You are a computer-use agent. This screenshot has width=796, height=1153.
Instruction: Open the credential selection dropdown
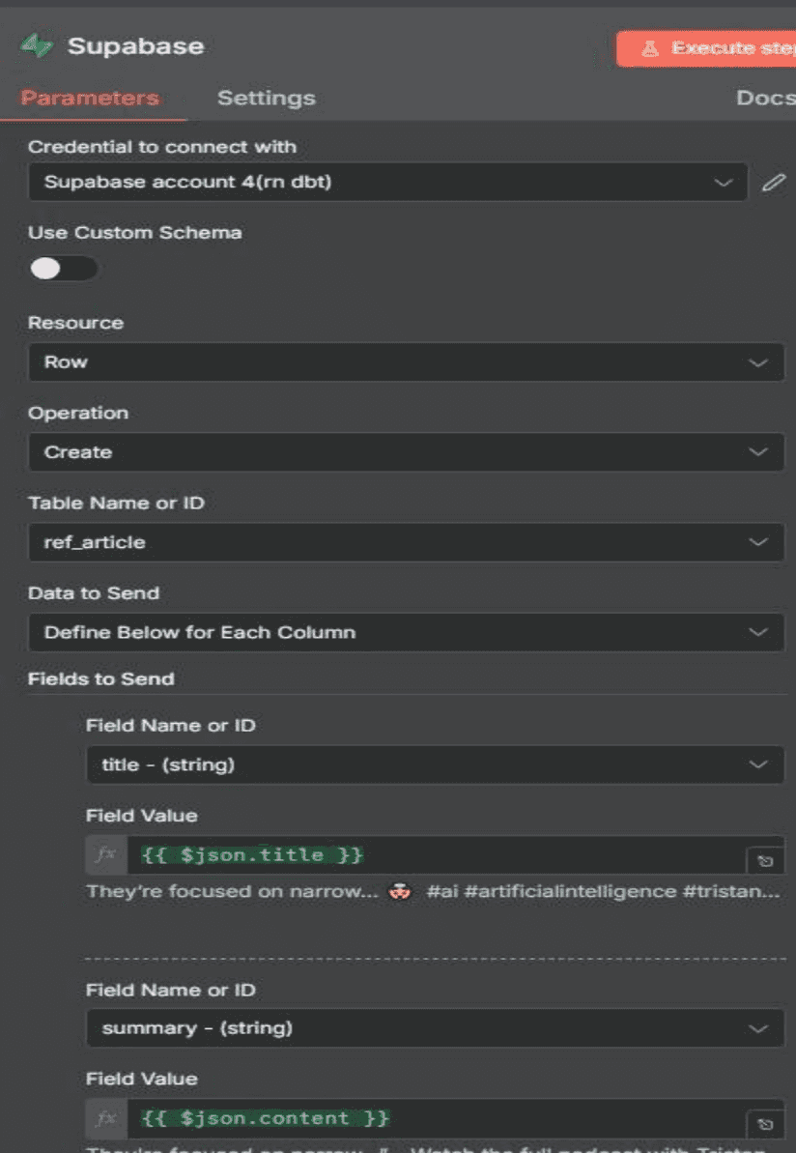pos(386,182)
